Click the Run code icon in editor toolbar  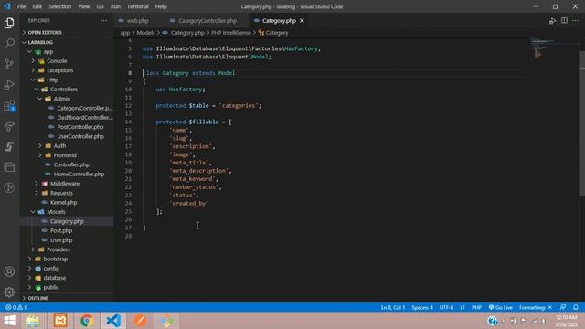[x=552, y=21]
